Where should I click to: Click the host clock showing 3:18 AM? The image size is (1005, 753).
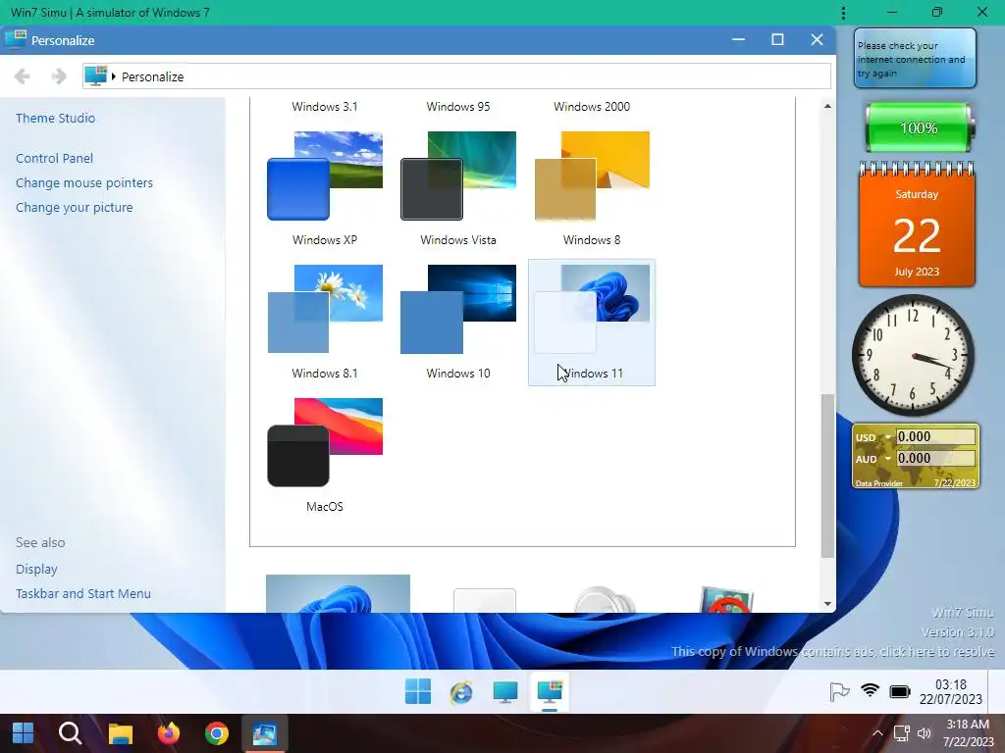[968, 733]
